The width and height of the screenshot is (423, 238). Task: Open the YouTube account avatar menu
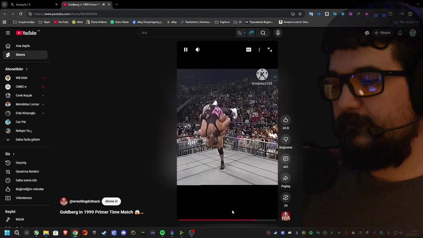click(413, 33)
